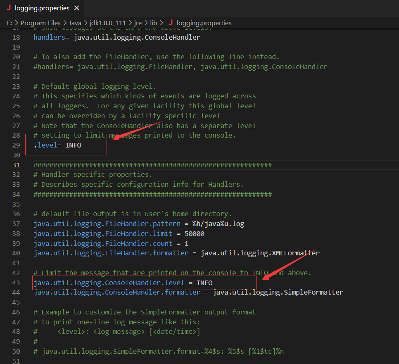The image size is (399, 364).
Task: Open the Java breadcrumb folder
Action: [75, 23]
